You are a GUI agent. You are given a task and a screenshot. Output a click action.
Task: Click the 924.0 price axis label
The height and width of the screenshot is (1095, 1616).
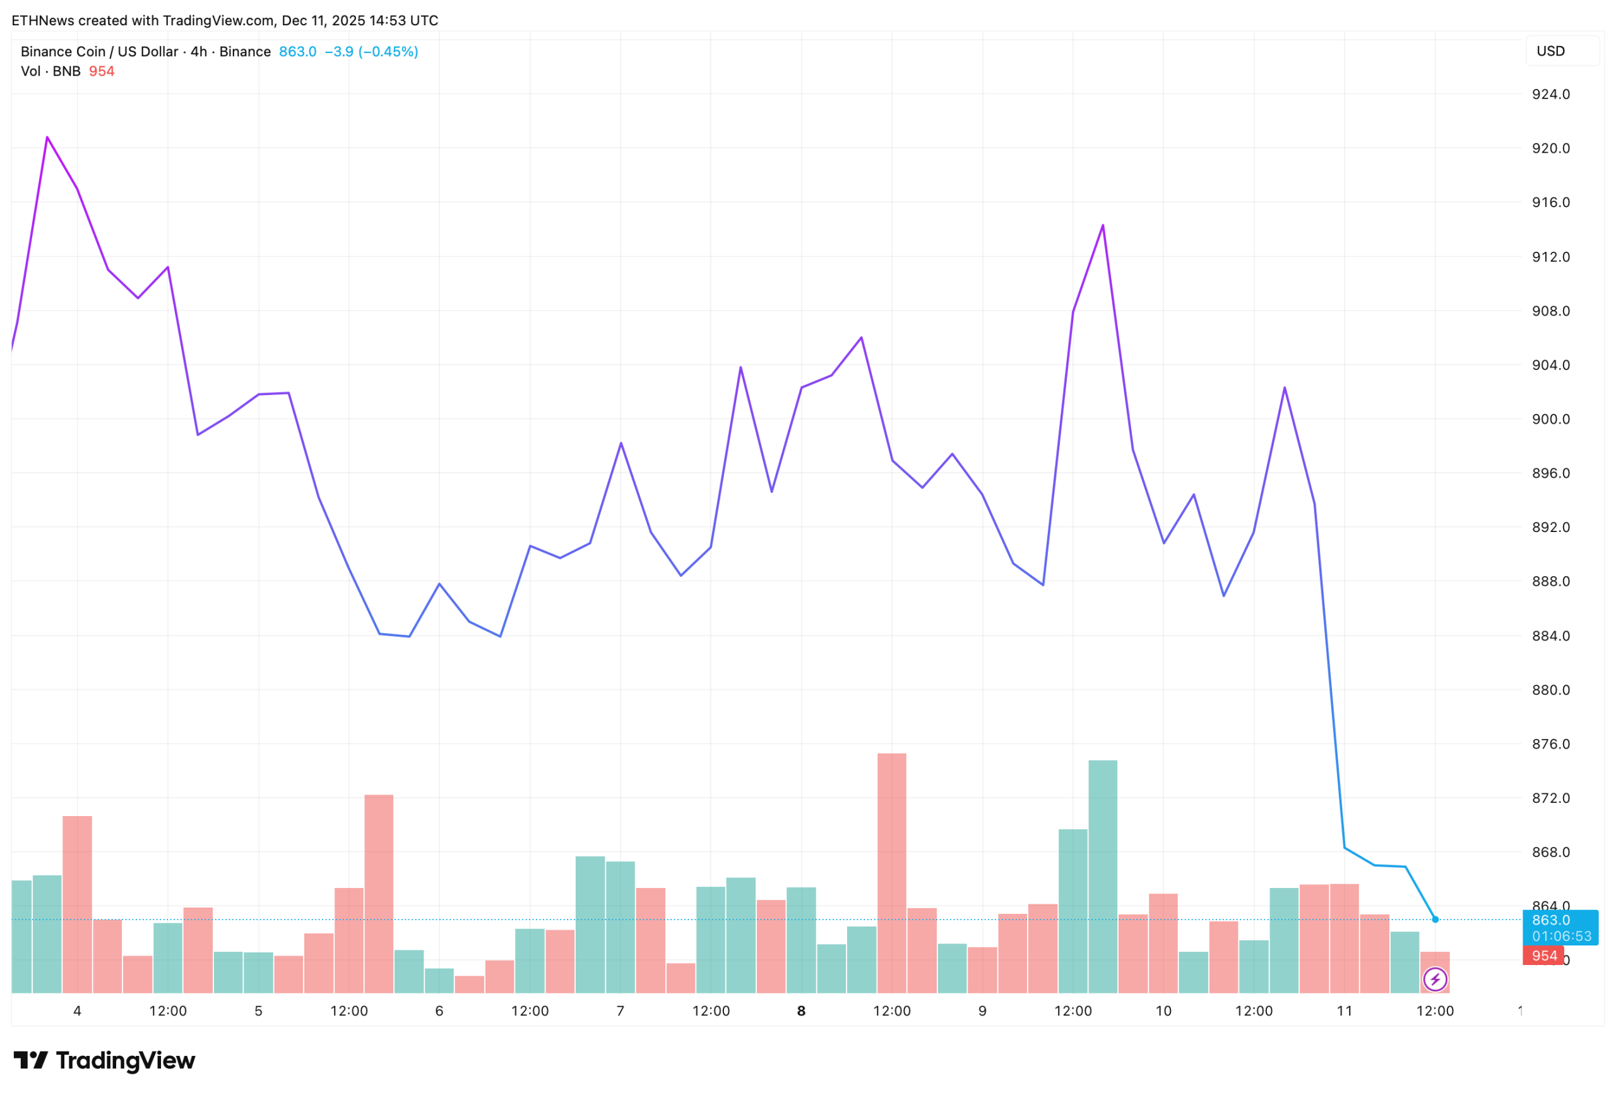tap(1550, 94)
